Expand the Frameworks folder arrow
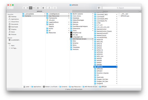This screenshot has width=148, height=100. (x=69, y=18)
